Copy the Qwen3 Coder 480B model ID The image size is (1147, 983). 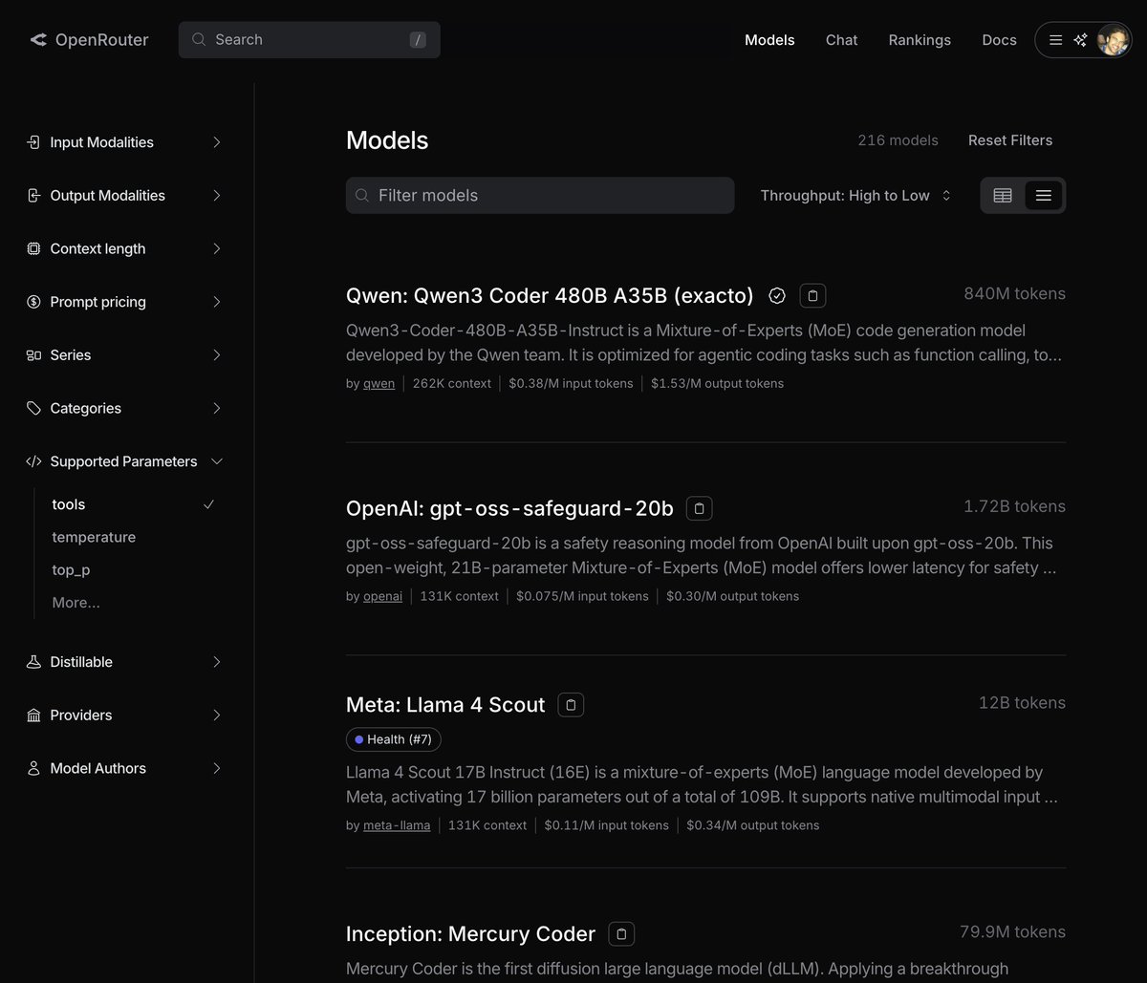click(812, 296)
